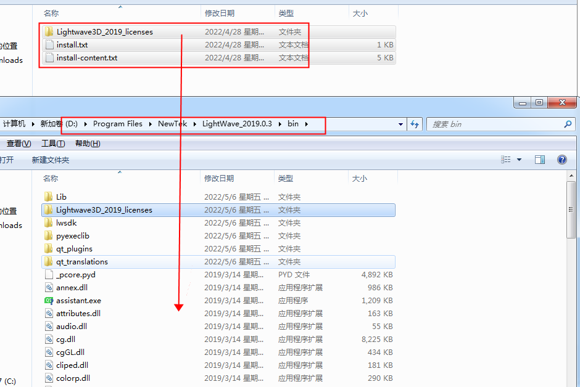Viewport: 580px width, 387px height.
Task: Click the 搜索 bin search field
Action: [494, 124]
